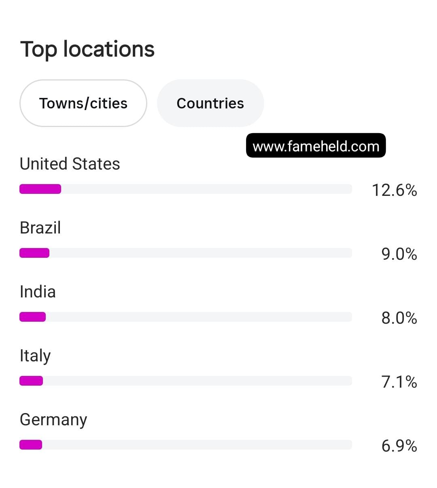Click the 12.6% value

click(x=395, y=190)
